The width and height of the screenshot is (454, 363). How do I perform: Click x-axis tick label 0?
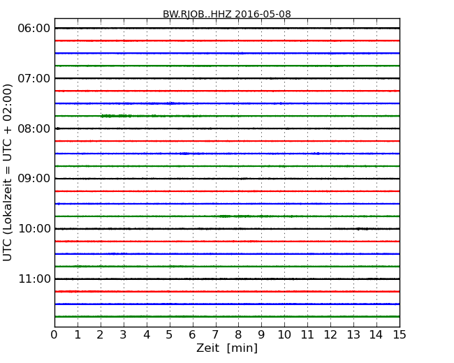point(54,335)
